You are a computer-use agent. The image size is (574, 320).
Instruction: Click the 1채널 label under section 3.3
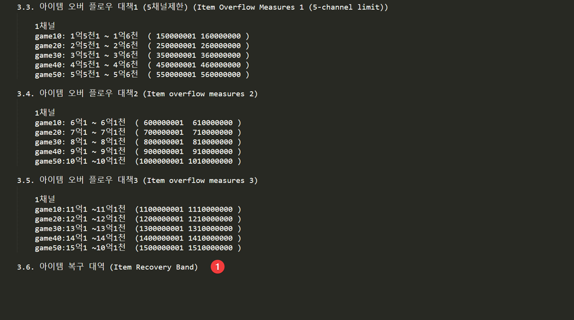tap(45, 26)
